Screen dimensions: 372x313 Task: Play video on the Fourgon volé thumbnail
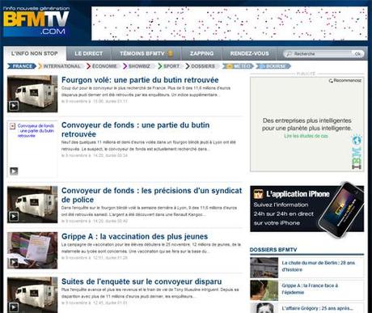14,106
